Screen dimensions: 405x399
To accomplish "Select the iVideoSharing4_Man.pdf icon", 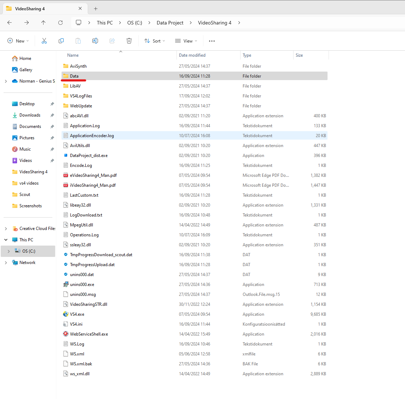I will (x=65, y=185).
